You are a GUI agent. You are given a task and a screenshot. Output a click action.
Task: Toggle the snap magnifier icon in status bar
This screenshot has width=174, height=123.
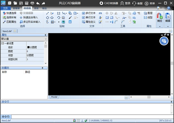74,121
